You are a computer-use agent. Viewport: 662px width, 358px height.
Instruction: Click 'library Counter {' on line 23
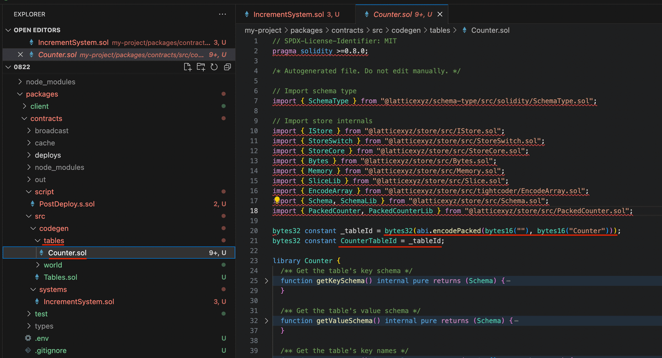(307, 260)
